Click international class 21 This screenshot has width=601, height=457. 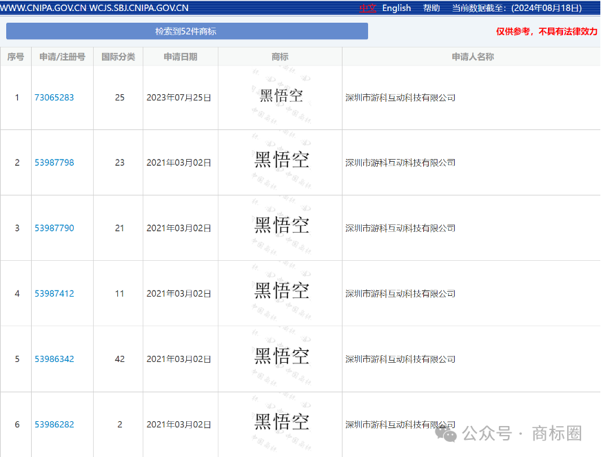coord(120,228)
